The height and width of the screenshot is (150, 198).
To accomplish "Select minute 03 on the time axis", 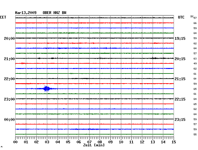I will 47,142.
